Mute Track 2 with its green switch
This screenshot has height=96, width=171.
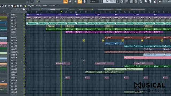[x=24, y=18]
